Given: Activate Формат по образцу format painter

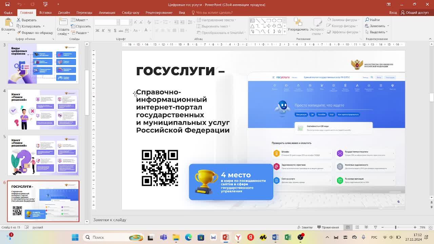Looking at the screenshot, I should click(x=35, y=33).
